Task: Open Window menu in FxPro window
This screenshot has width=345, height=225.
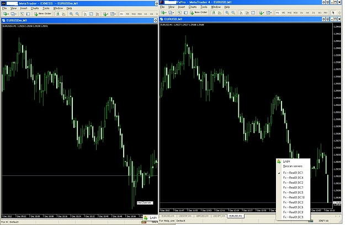Action: (x=216, y=7)
